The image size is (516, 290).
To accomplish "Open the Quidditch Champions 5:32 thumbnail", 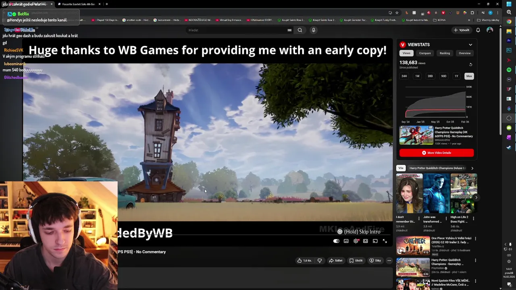I will pos(413,267).
